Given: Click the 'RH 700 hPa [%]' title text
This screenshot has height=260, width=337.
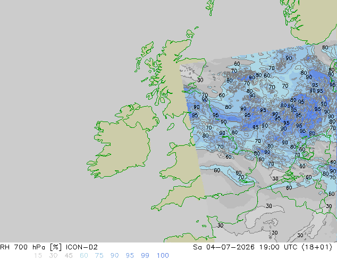Looking at the screenshot, I should coord(31,247).
